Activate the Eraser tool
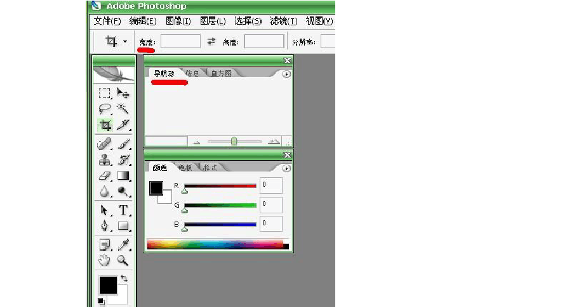Image resolution: width=567 pixels, height=307 pixels. [105, 176]
